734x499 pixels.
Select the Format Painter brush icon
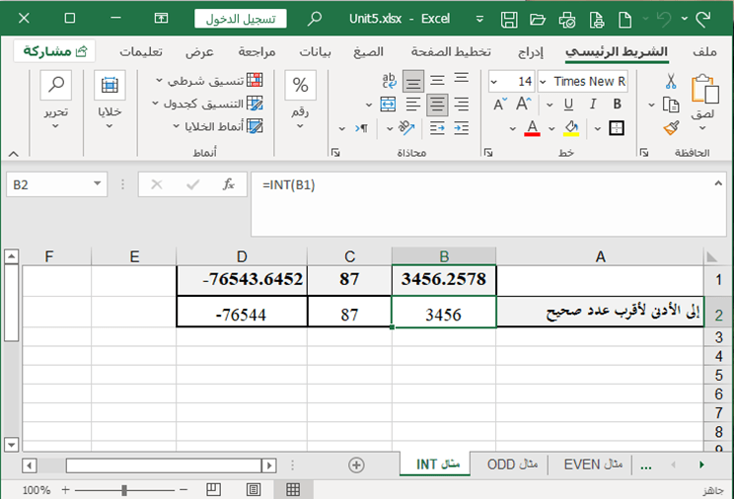[x=671, y=127]
